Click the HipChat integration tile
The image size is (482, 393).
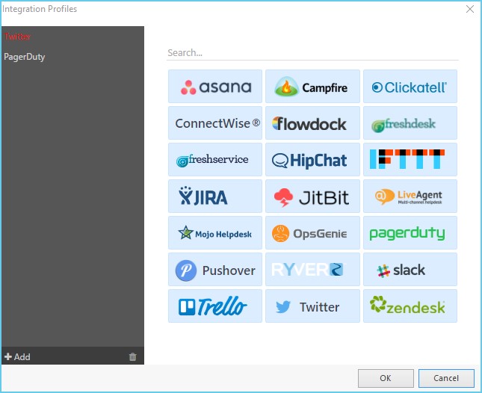pos(312,159)
